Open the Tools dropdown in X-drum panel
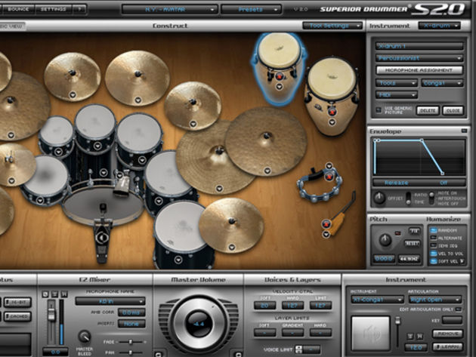476x357 pixels. point(397,83)
